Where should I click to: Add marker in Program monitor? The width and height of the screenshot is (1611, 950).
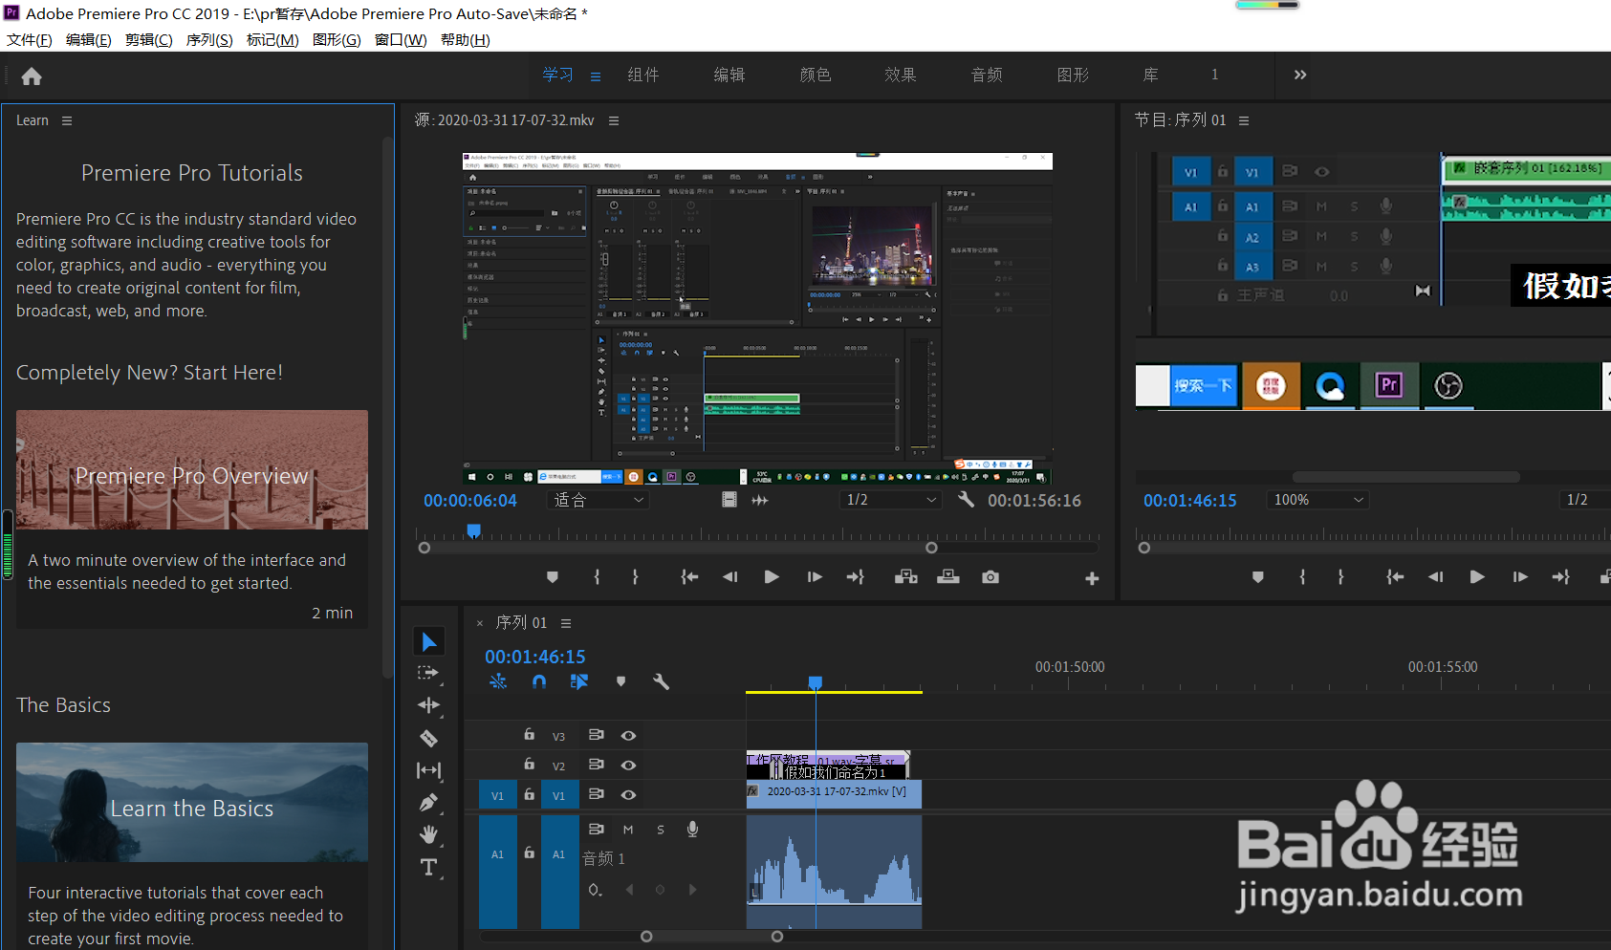point(1257,577)
